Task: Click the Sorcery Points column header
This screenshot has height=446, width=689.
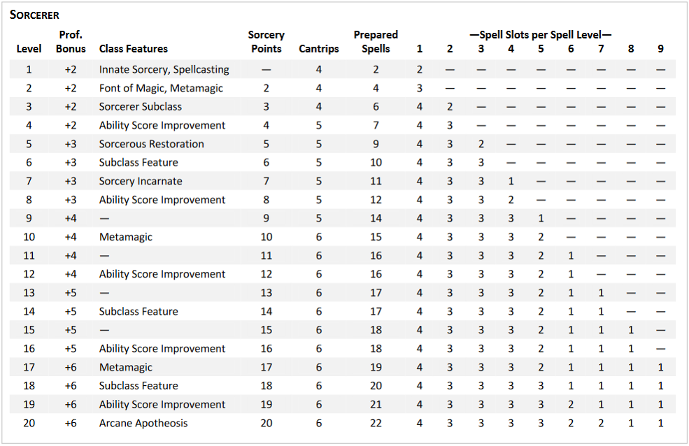Action: click(266, 42)
